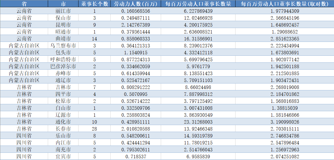
Task: Select the 0.5070995 cell for 四平市
Action: pos(136,94)
